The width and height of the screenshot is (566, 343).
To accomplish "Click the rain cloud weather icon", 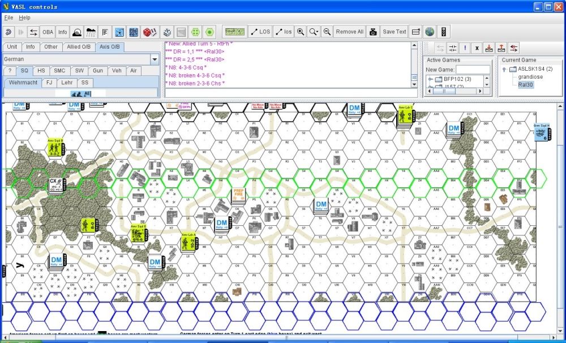I will (x=91, y=32).
